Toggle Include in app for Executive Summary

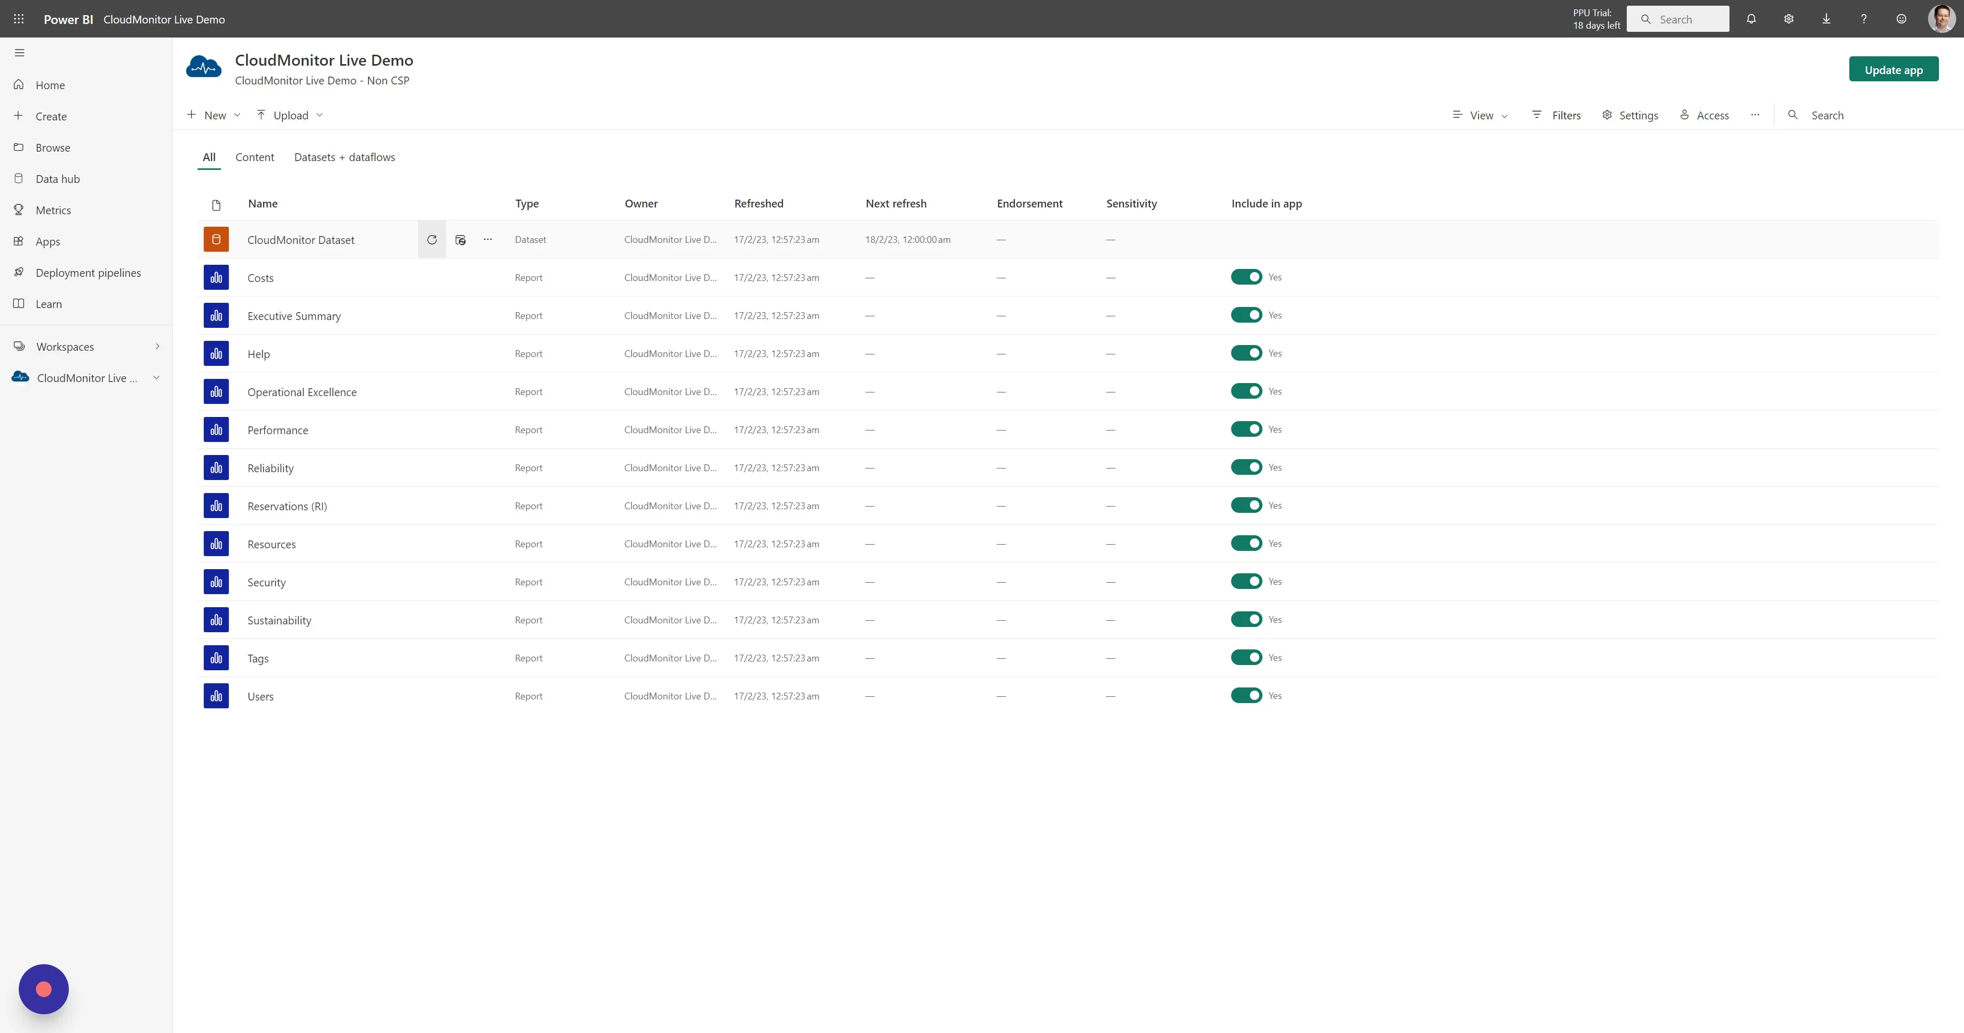click(x=1247, y=315)
